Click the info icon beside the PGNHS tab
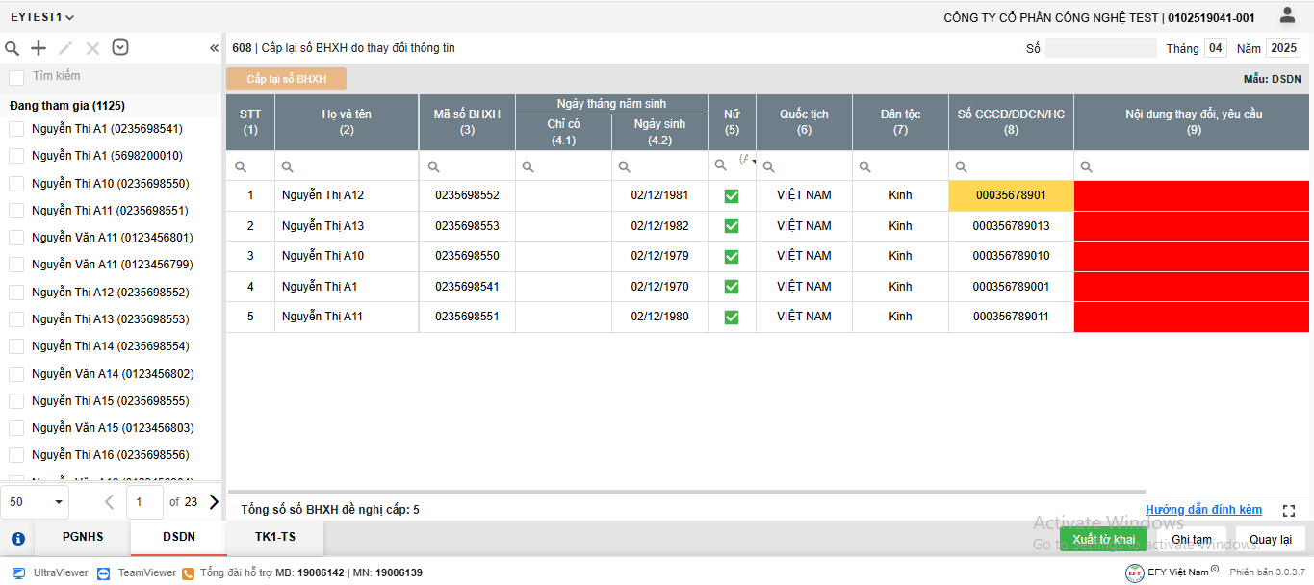Image resolution: width=1314 pixels, height=585 pixels. click(17, 538)
